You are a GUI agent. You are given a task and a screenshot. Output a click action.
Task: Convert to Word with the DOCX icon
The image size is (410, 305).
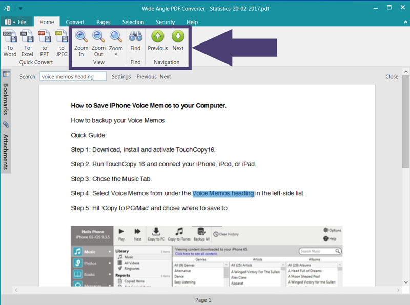coord(10,43)
